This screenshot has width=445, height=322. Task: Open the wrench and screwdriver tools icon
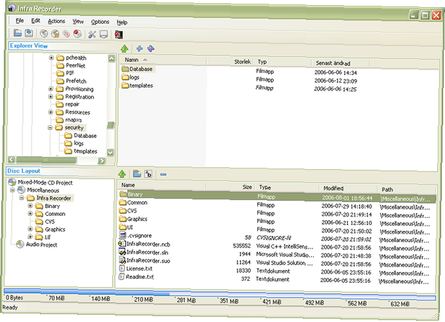coord(92,34)
